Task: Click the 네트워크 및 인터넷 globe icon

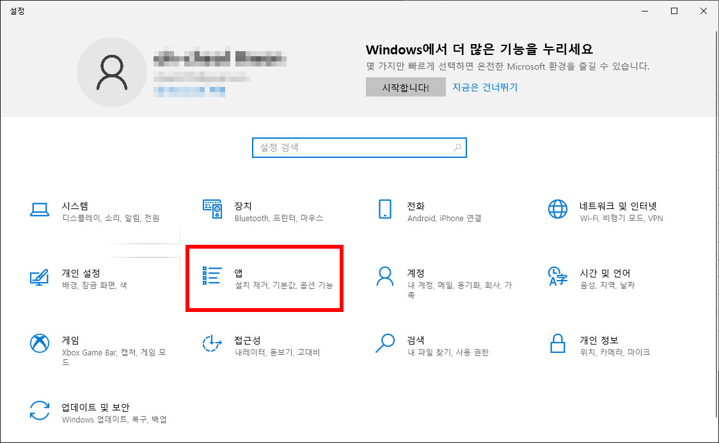Action: [558, 209]
